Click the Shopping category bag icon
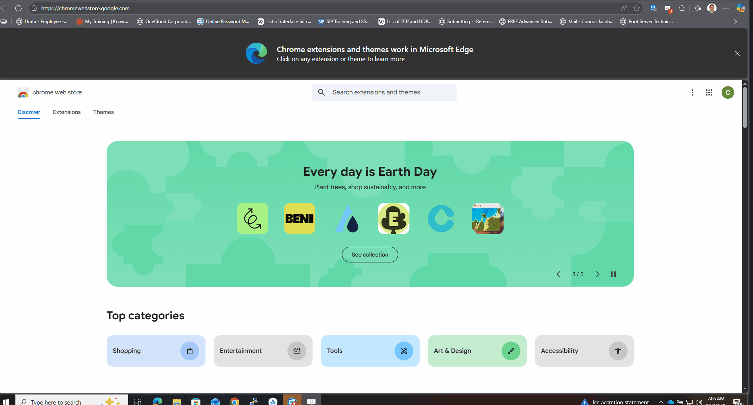 189,351
